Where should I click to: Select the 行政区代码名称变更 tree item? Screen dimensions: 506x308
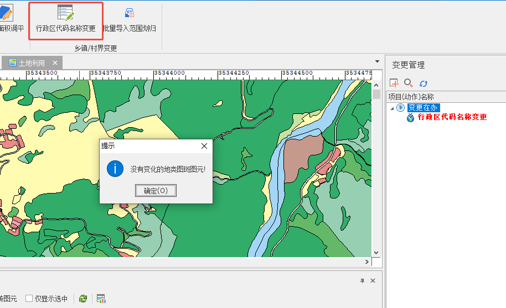pos(452,117)
